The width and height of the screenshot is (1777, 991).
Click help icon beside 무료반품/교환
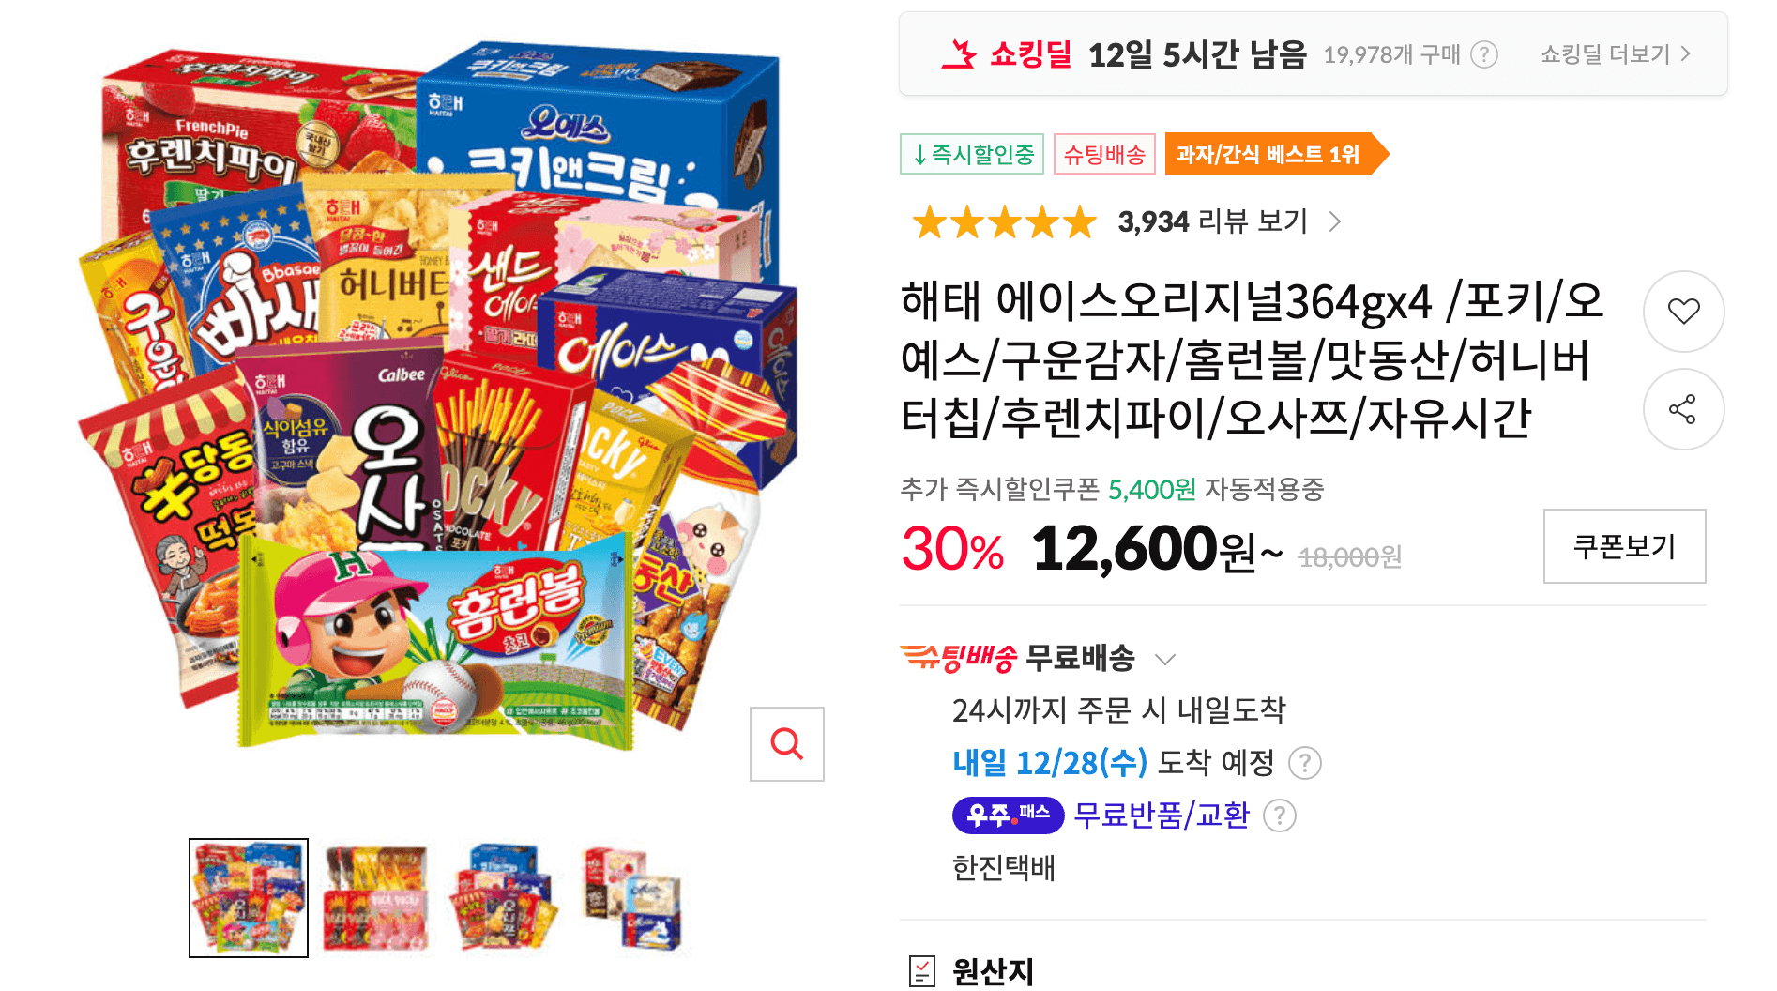tap(1279, 816)
